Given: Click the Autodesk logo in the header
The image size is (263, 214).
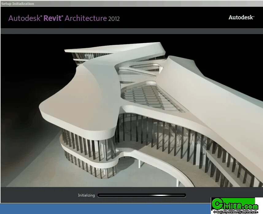Looking at the screenshot, I should 241,17.
